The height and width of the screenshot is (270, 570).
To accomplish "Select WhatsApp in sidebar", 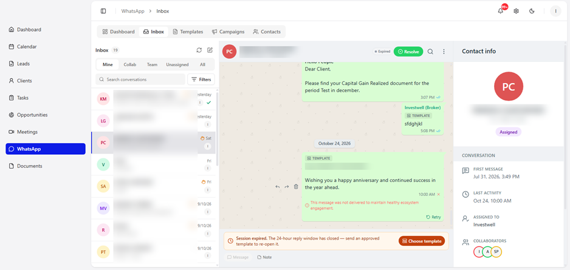I will (46, 149).
